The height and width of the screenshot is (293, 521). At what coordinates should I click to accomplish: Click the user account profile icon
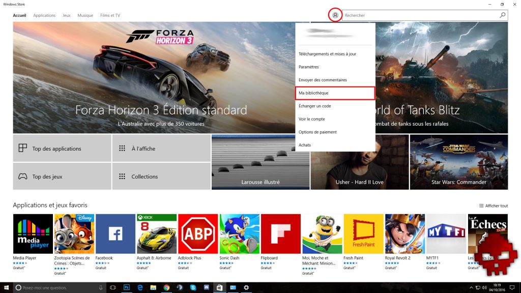coord(335,15)
